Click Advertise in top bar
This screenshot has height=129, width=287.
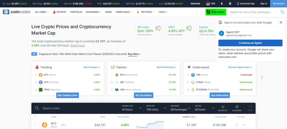coord(195,3)
